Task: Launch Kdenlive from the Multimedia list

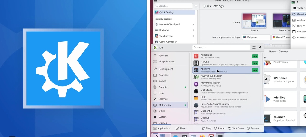Action: (226, 70)
